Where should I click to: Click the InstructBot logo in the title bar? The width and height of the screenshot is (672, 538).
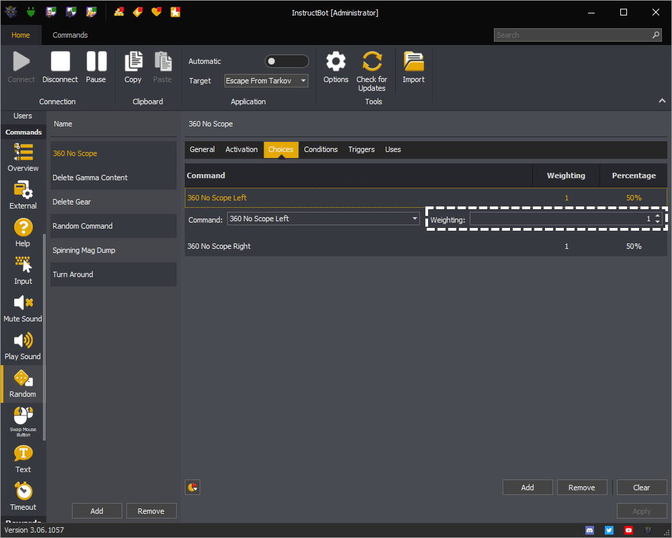pos(11,12)
